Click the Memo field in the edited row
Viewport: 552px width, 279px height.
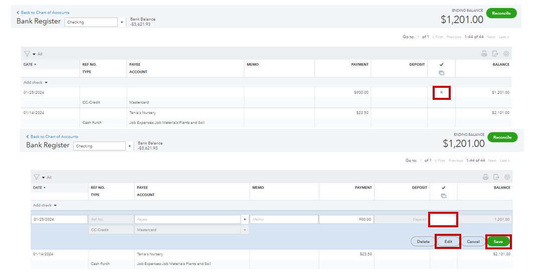coord(284,219)
